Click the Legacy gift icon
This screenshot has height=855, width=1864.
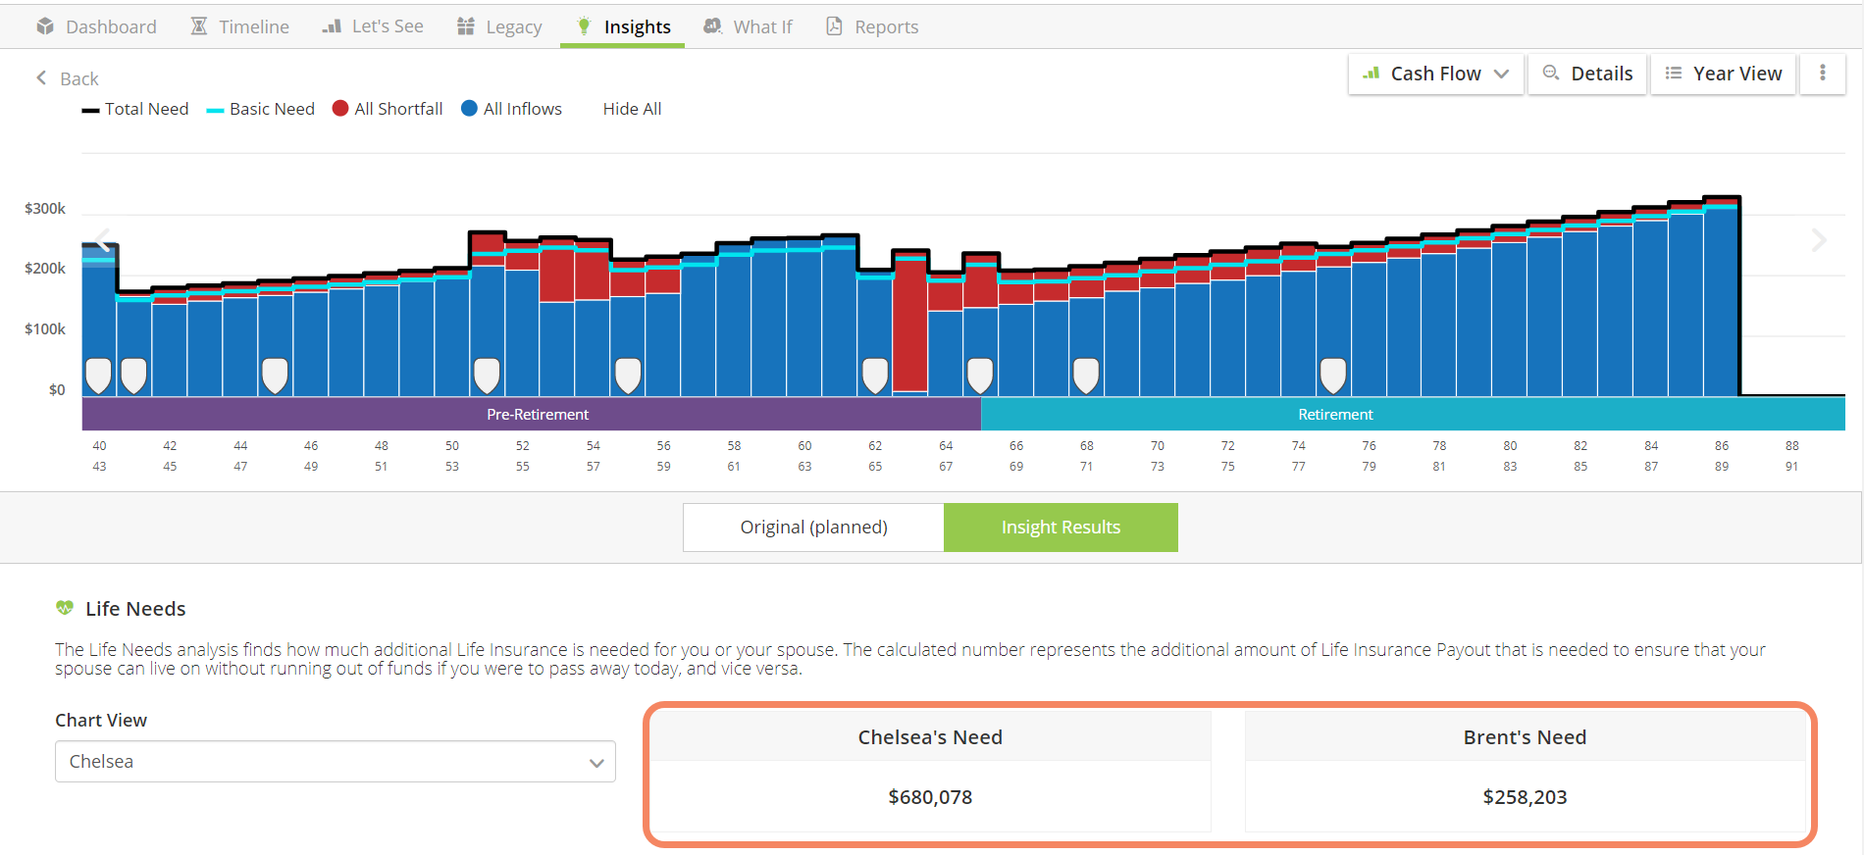pos(466,26)
